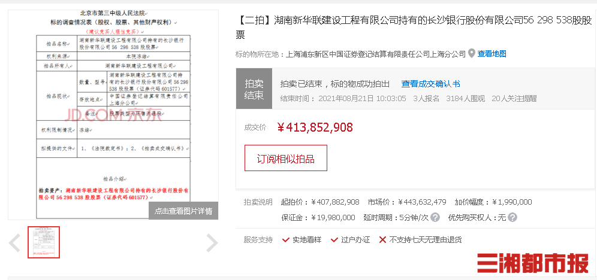Image resolution: width=597 pixels, height=280 pixels.
Task: Click the auction title starting with 【二拍】
Action: (x=414, y=28)
